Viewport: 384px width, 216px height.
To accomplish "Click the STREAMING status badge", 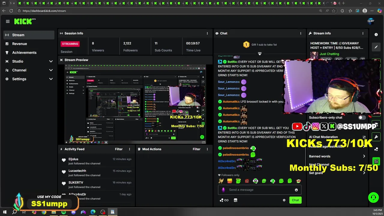I will tap(70, 44).
